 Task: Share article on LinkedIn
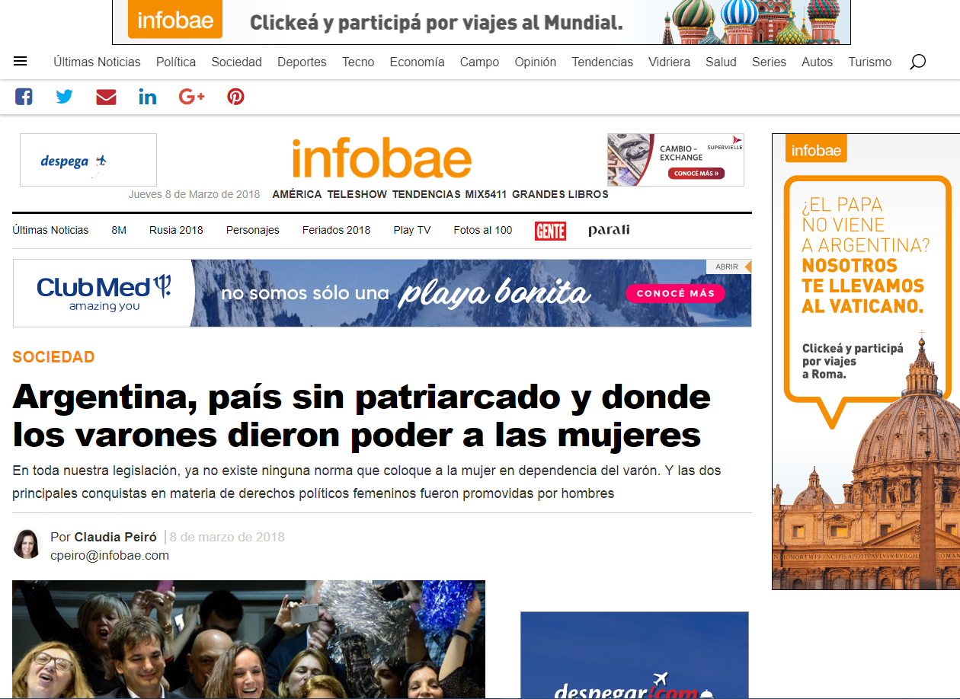(x=147, y=97)
